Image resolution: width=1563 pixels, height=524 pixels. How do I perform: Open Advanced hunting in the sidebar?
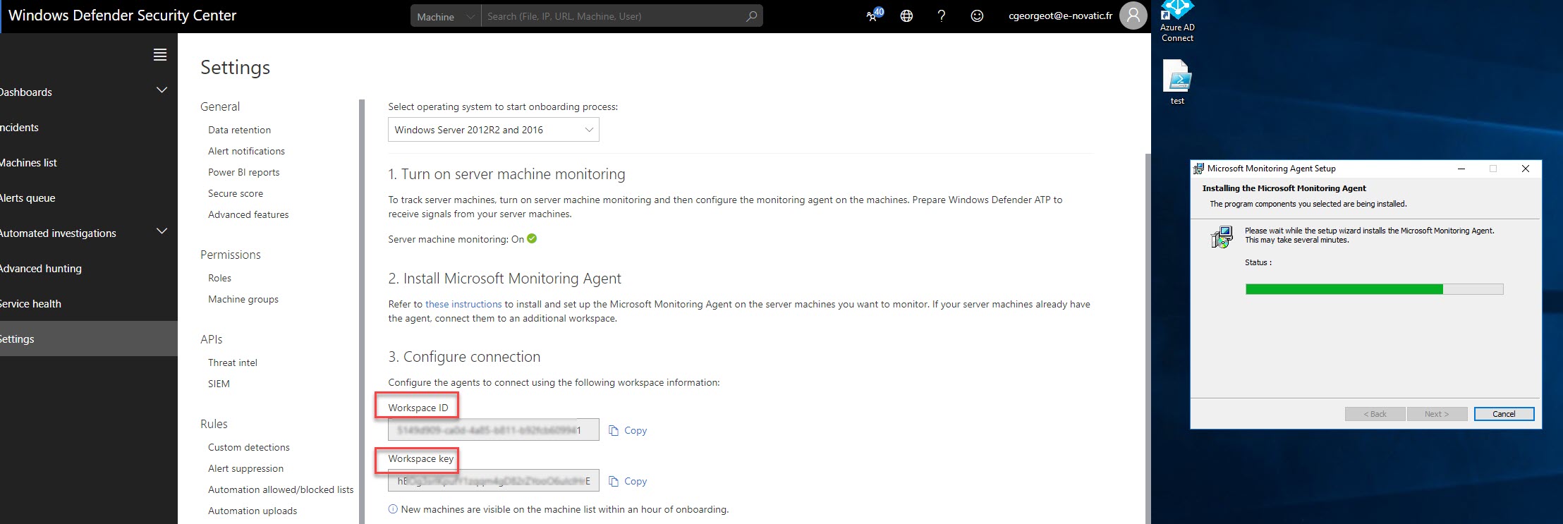40,269
